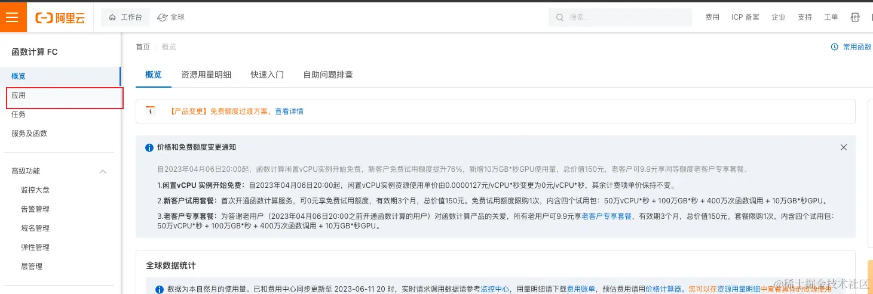The image size is (873, 294).
Task: Switch to the 概览 tab
Action: click(154, 75)
